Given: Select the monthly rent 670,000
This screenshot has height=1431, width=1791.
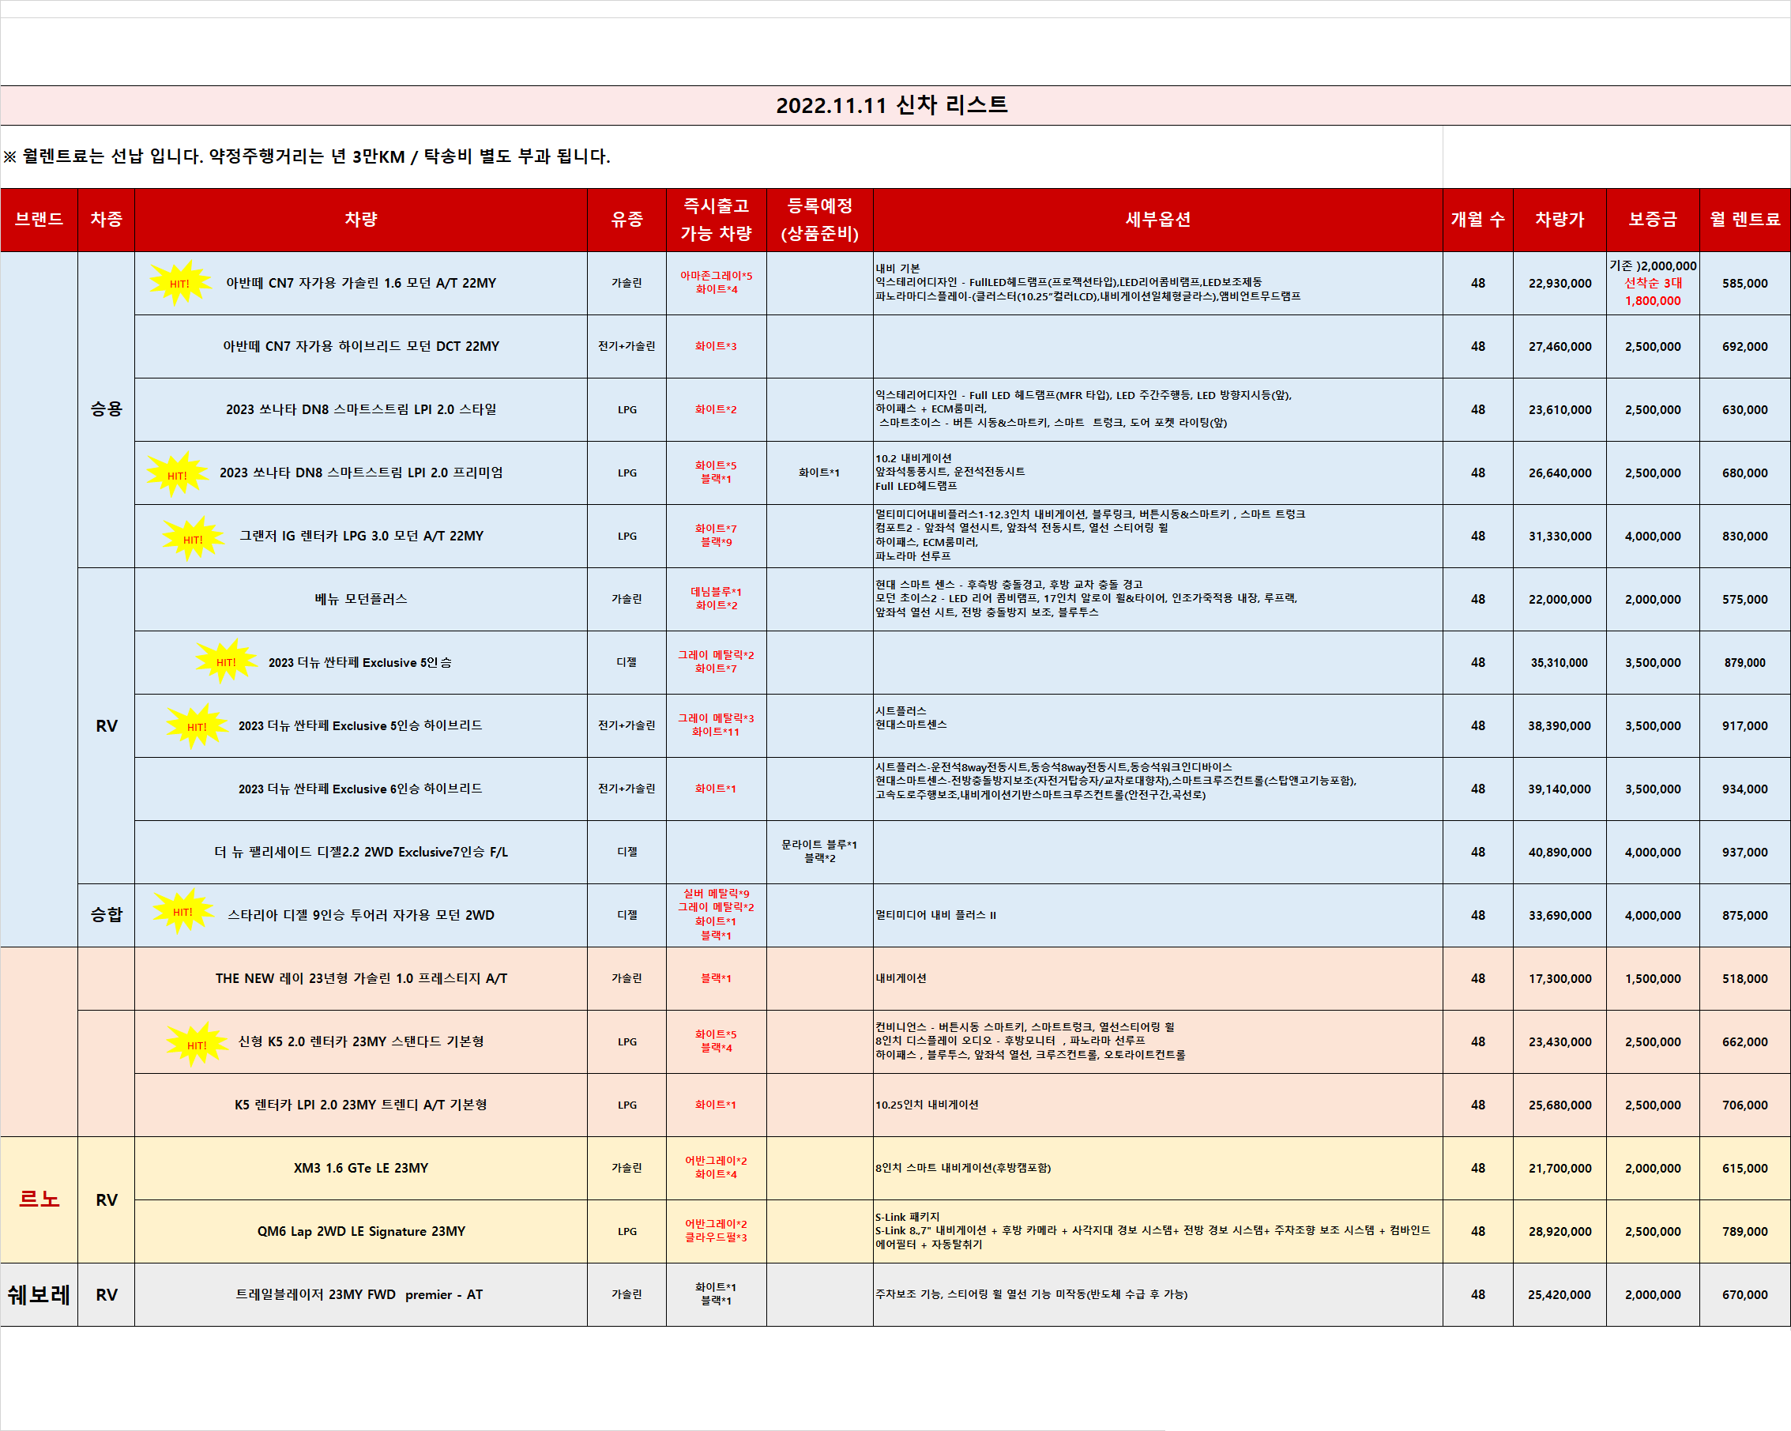Looking at the screenshot, I should click(1745, 1295).
